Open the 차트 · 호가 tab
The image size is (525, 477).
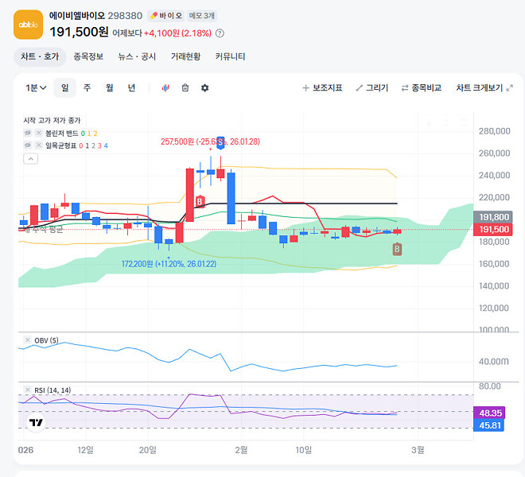click(40, 56)
